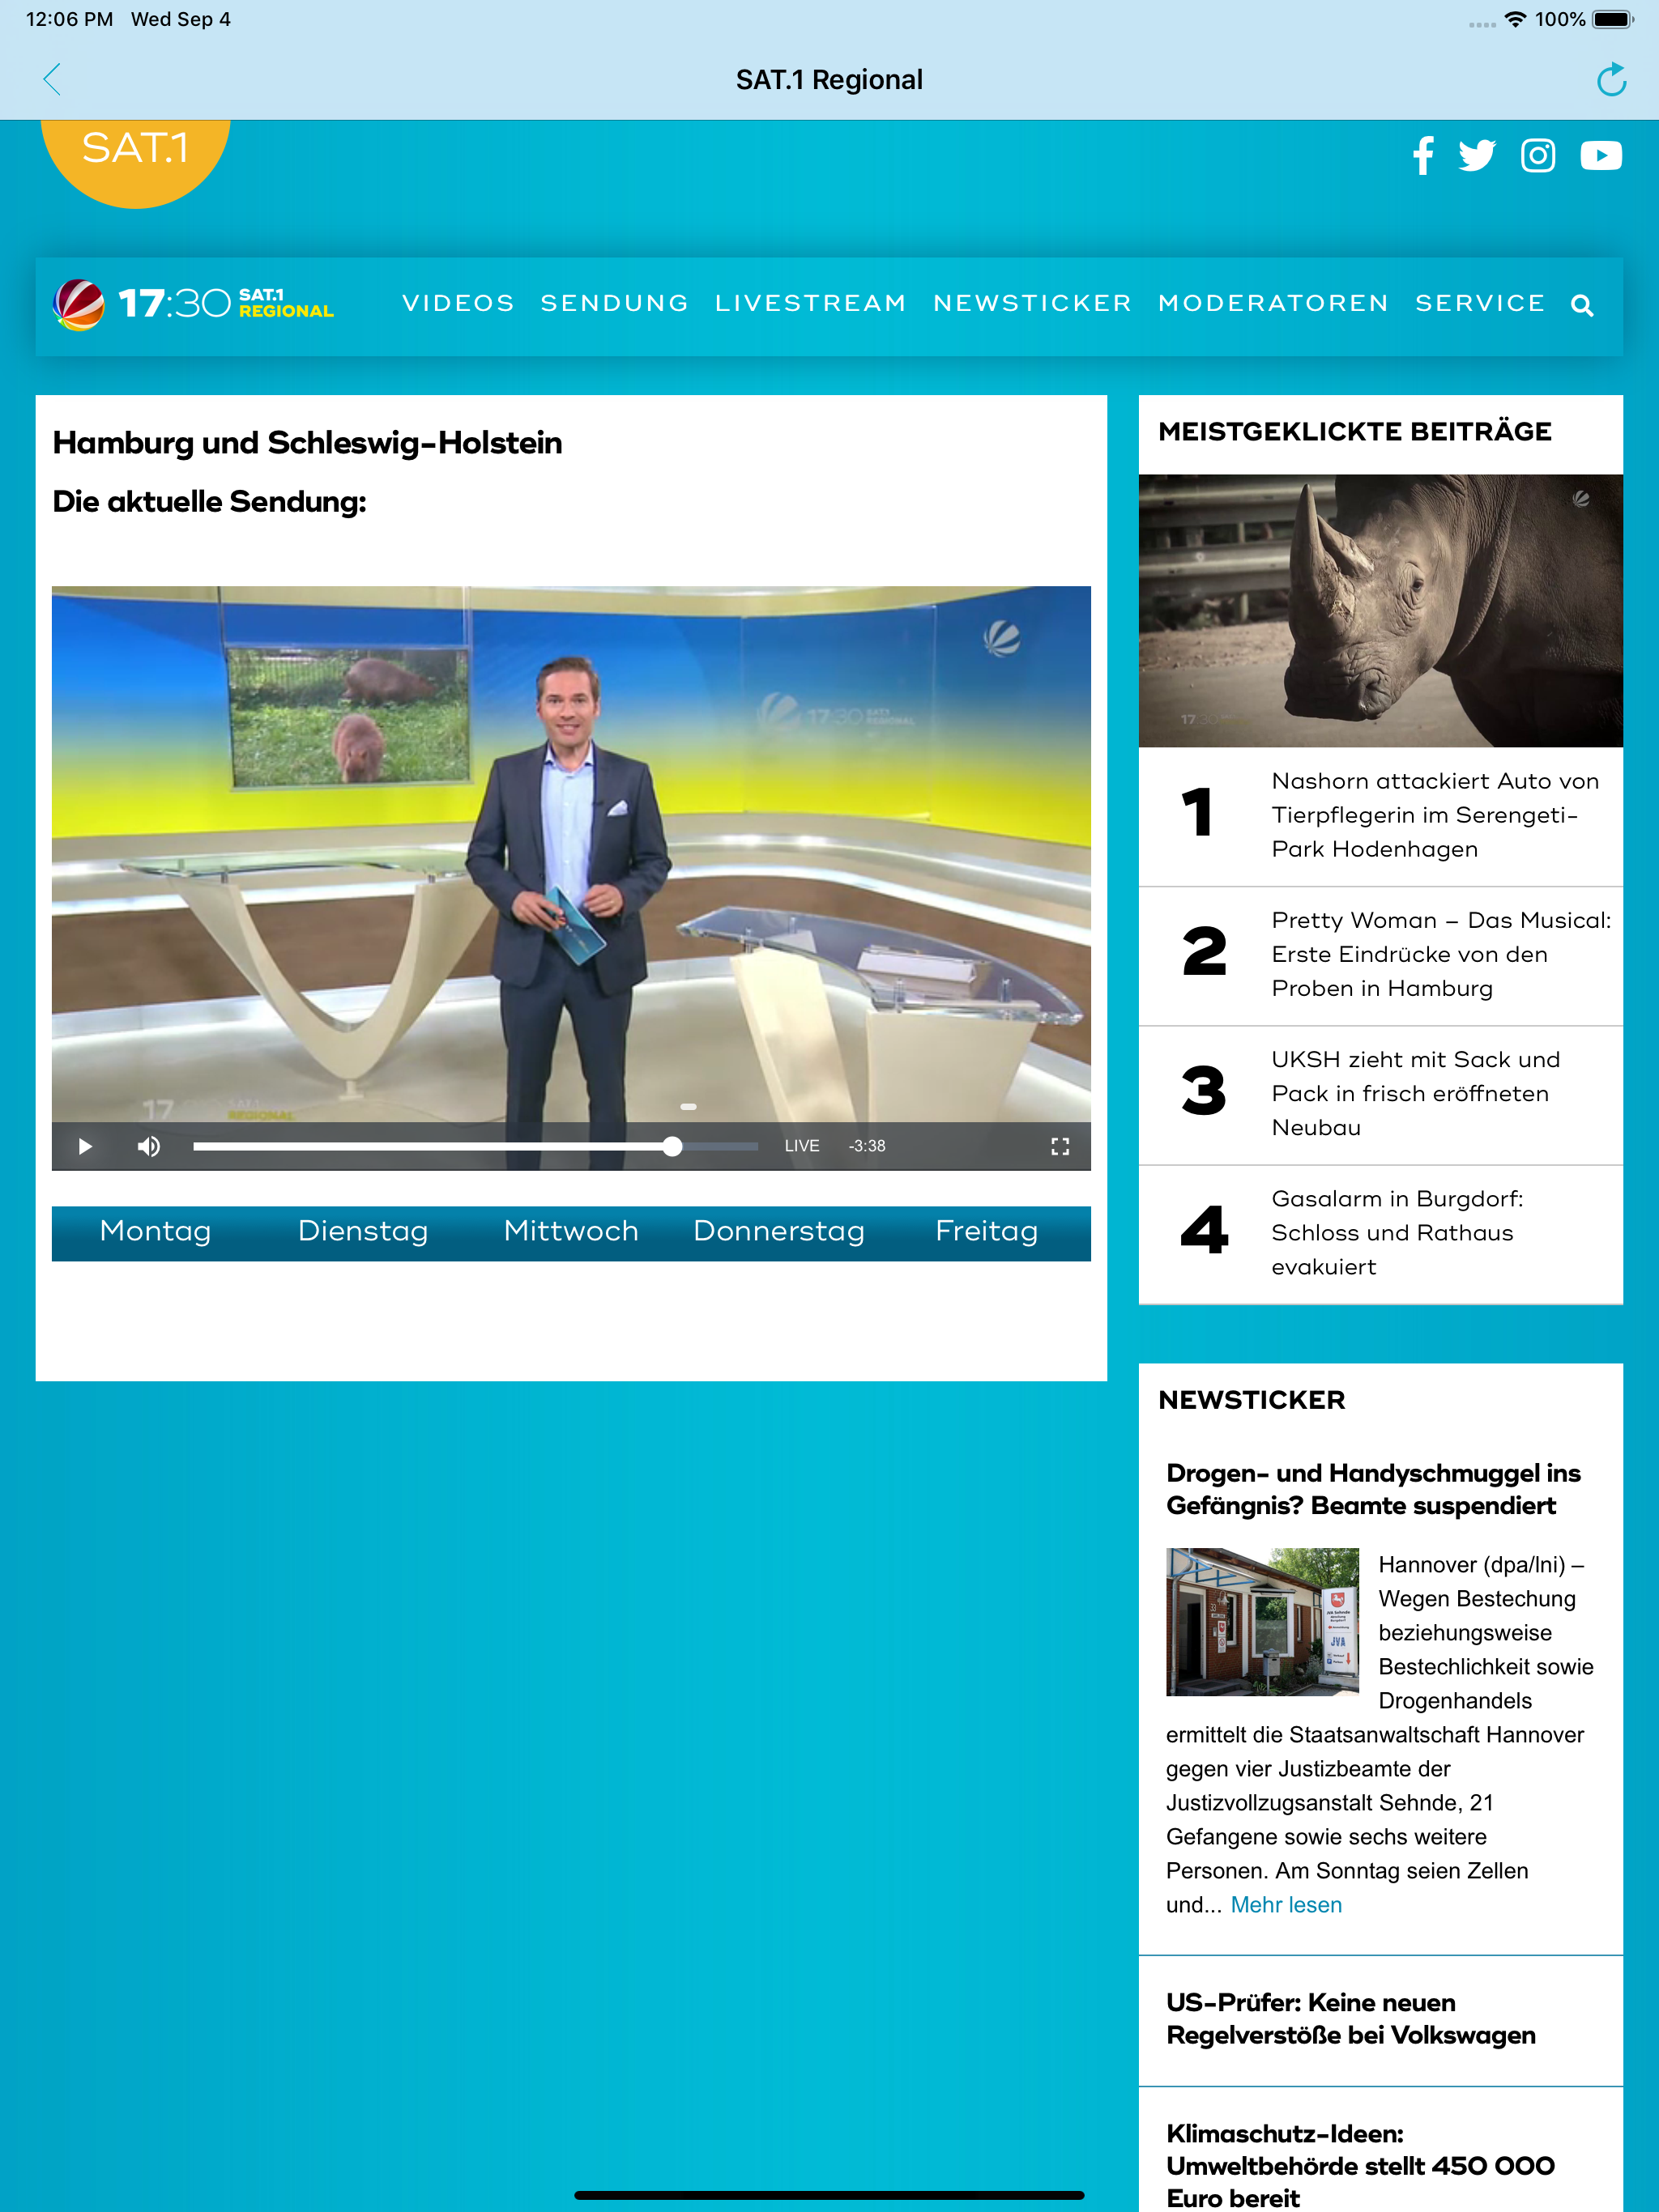1659x2212 pixels.
Task: Open the MODERATOREN menu item
Action: pyautogui.click(x=1273, y=303)
